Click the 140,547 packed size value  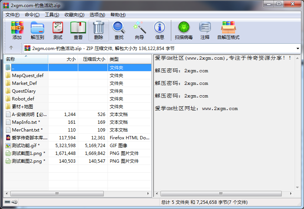(x=97, y=161)
